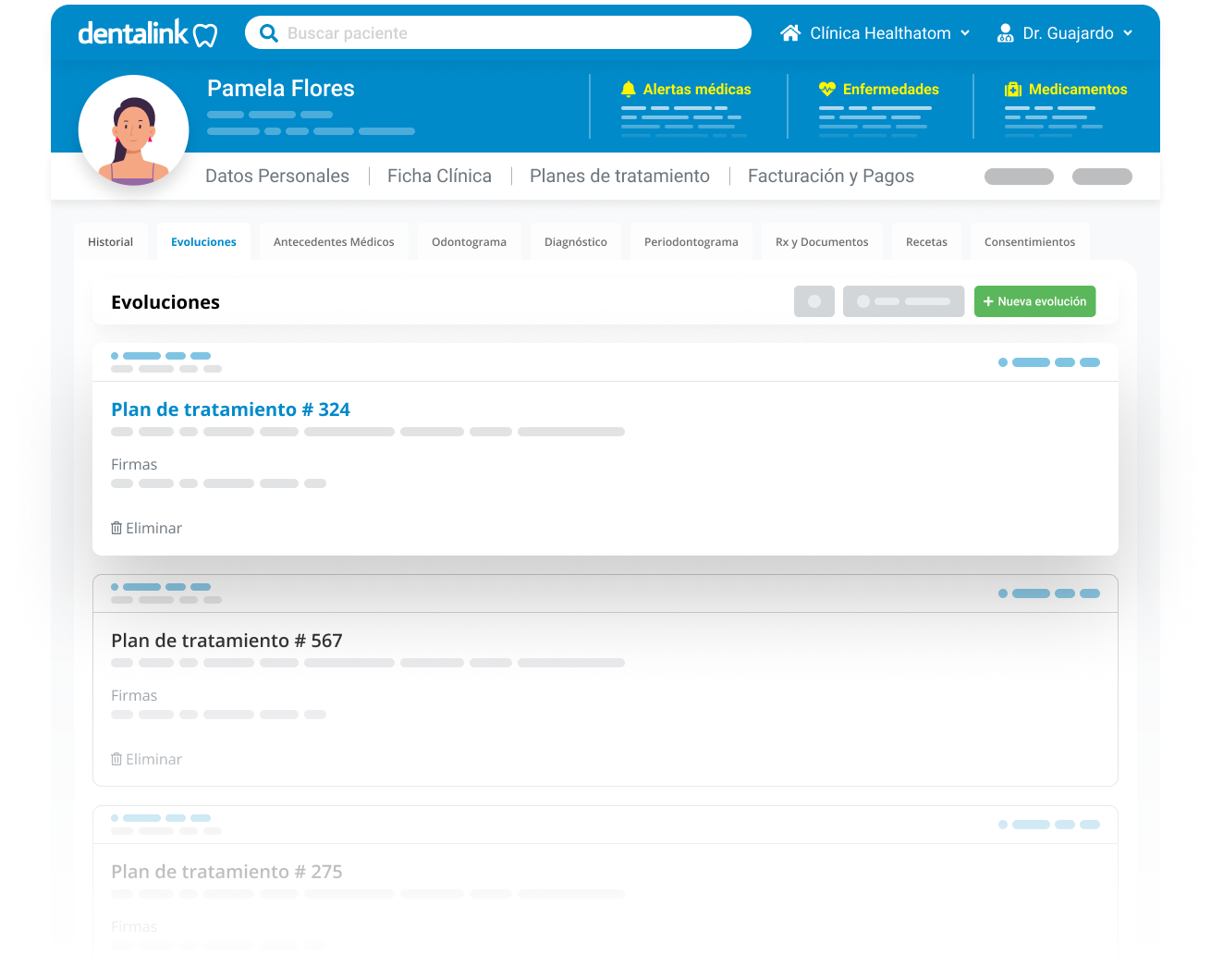Click the wide gray button beside Nueva evolución
1211x978 pixels.
pyautogui.click(x=903, y=301)
